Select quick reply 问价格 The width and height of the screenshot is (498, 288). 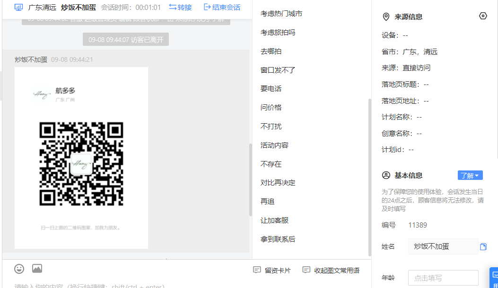[x=271, y=107]
